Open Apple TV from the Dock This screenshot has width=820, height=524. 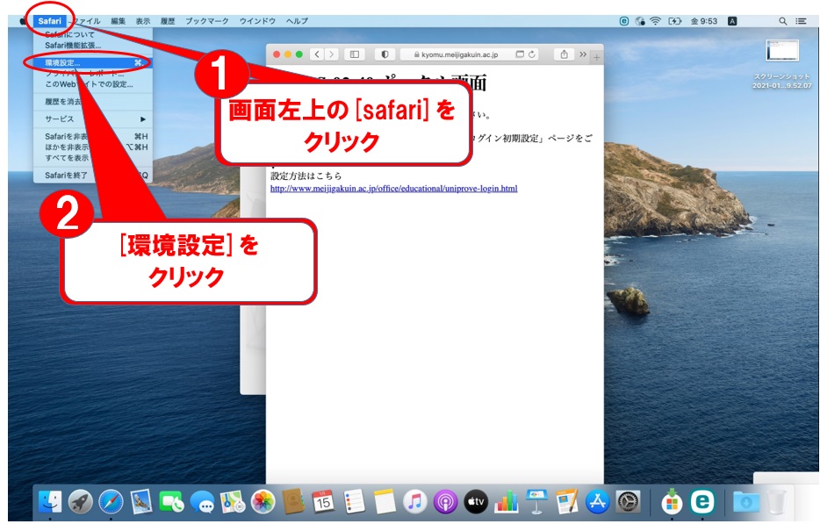(x=476, y=501)
